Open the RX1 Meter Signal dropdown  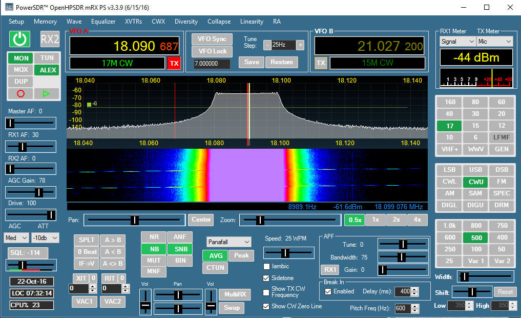coord(457,42)
